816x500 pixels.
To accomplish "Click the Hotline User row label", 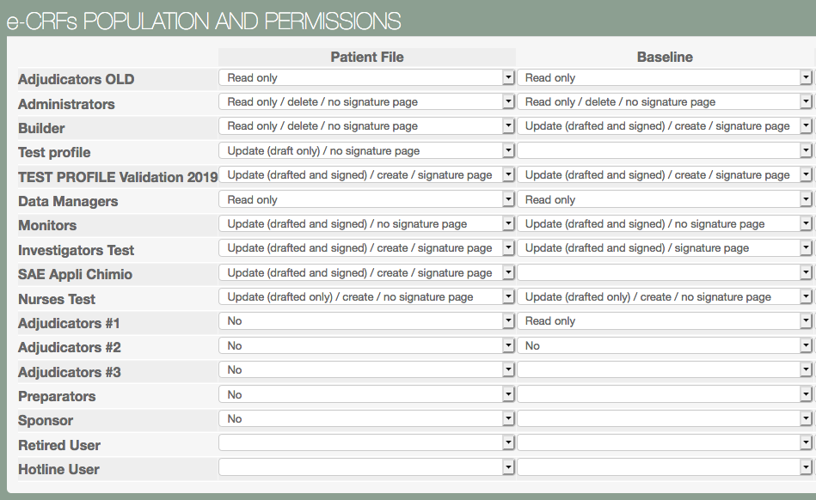I will point(58,469).
